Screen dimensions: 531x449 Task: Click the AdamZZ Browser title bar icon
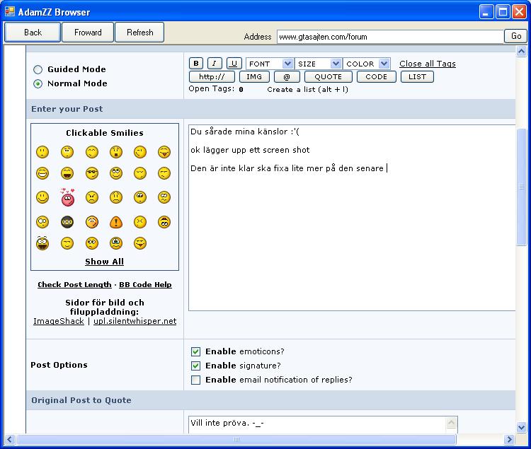10,12
